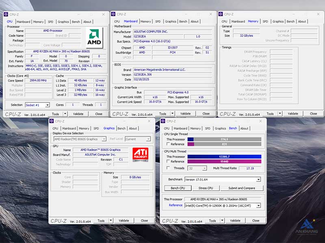Click the CPU-Z app icon in the Mainboard window title bar
The width and height of the screenshot is (325, 243).
pyautogui.click(x=113, y=14)
